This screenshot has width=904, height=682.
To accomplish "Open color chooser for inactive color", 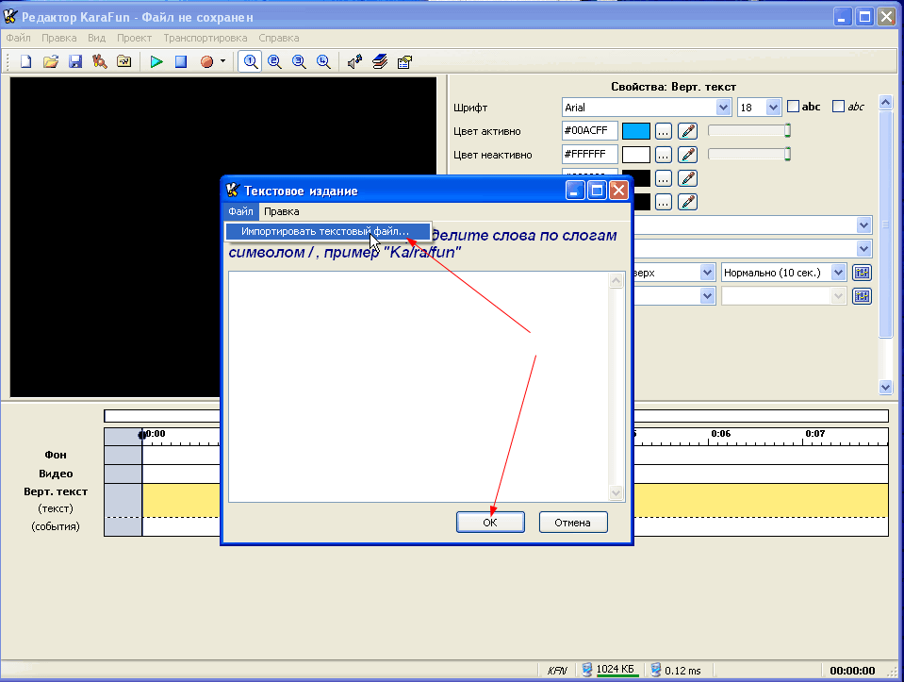I will coord(664,156).
